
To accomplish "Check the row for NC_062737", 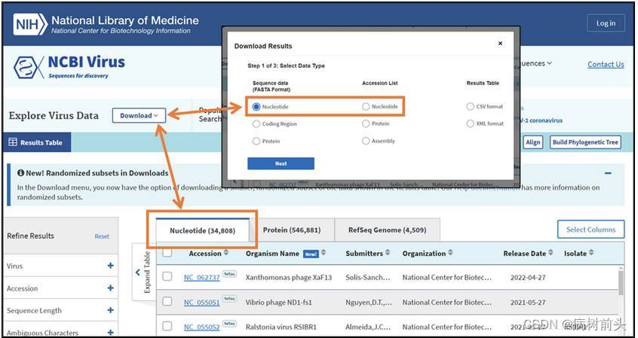I will tap(167, 277).
